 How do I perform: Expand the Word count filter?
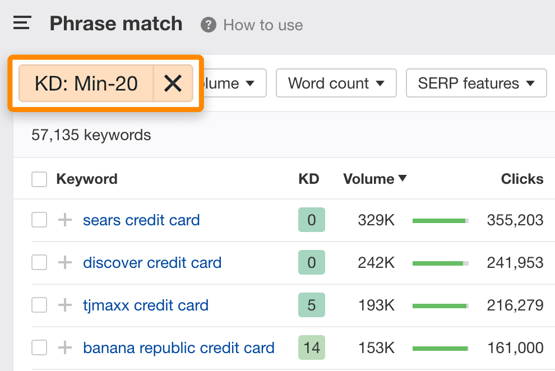click(336, 84)
